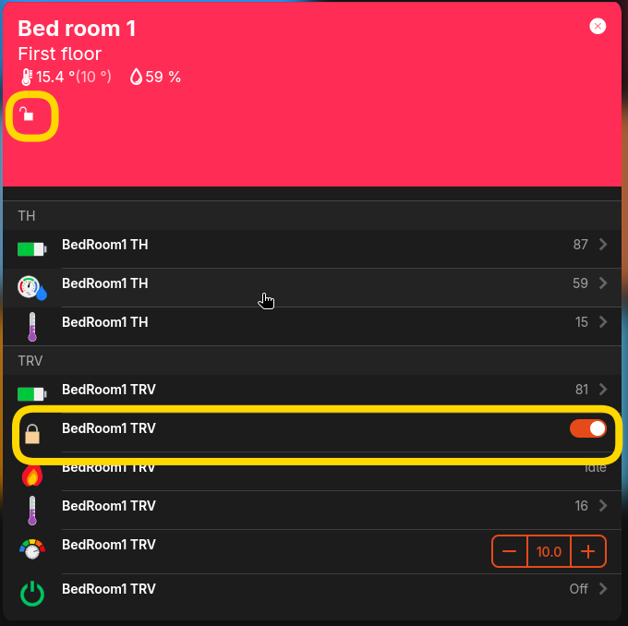Click the green power icon
Viewport: 628px width, 626px height.
pos(32,593)
